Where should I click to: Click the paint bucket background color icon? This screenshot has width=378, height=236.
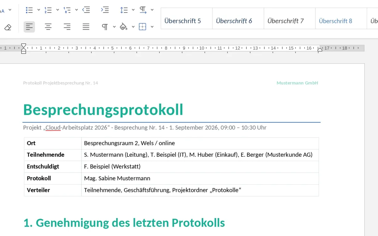[123, 27]
